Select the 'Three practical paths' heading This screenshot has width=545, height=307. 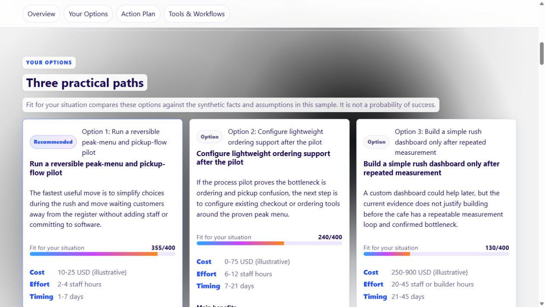tap(85, 83)
